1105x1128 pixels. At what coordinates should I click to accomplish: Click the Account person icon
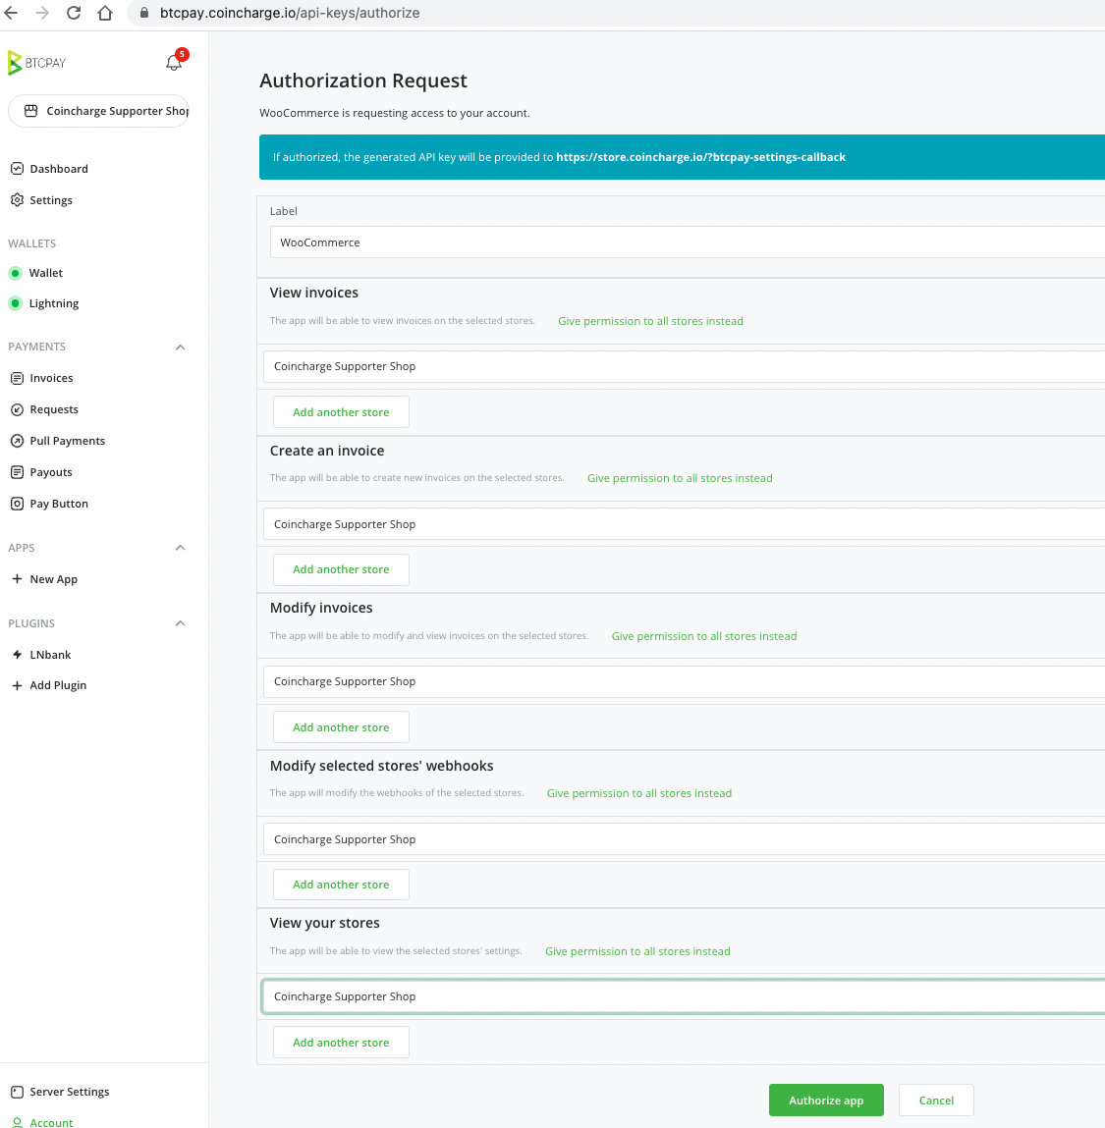(18, 1121)
